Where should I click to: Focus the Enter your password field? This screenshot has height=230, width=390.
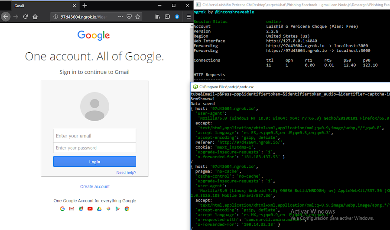tap(94, 148)
